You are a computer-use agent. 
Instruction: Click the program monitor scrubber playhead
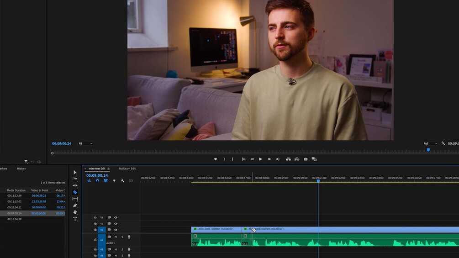pos(428,150)
